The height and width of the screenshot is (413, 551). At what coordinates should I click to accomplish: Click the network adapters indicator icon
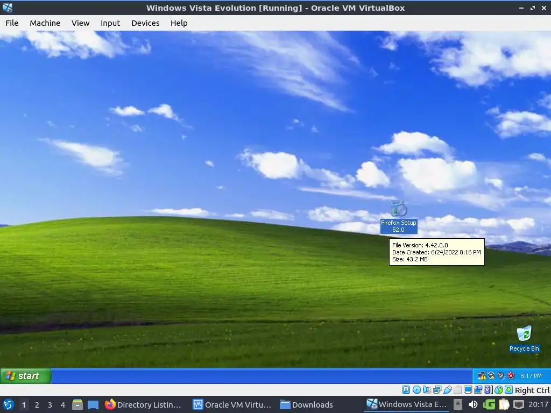(437, 389)
